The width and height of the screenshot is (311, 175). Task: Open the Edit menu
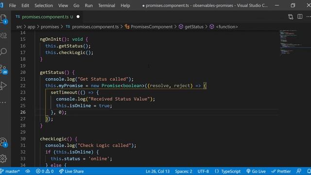(x=25, y=5)
